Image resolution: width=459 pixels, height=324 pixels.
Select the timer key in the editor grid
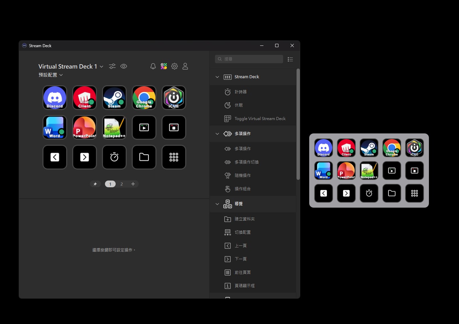pos(114,157)
